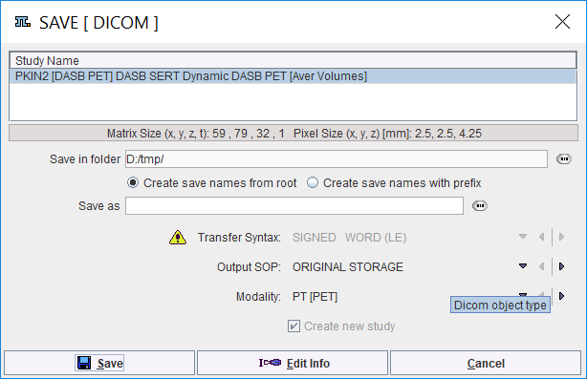Step to previous Transfer Syntax option

click(541, 237)
